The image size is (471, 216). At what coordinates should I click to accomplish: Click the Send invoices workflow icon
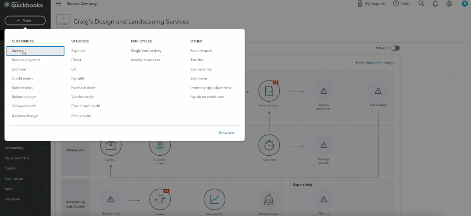tap(269, 91)
